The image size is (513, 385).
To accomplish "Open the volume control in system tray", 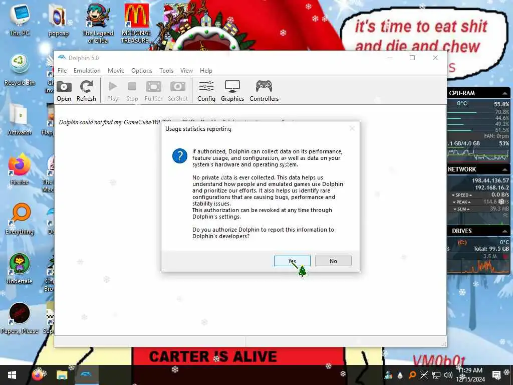I will point(448,375).
